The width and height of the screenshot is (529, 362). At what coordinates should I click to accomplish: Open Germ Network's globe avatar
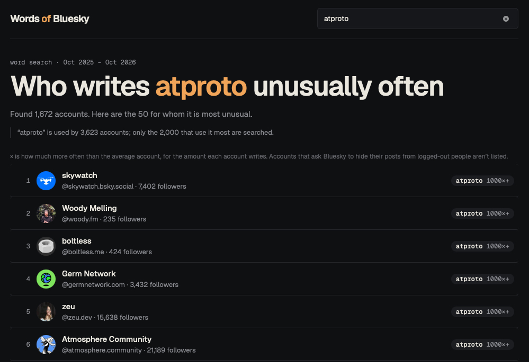coord(46,279)
